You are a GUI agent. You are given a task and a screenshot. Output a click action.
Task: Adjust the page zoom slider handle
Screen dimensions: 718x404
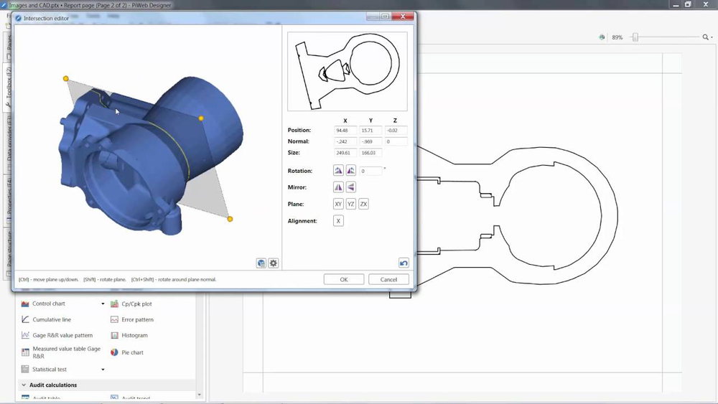[x=635, y=37]
